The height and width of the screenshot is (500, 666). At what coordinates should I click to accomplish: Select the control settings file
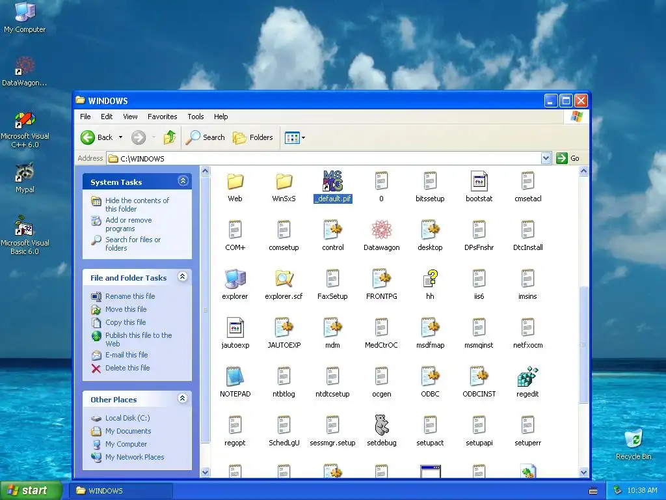click(x=332, y=235)
